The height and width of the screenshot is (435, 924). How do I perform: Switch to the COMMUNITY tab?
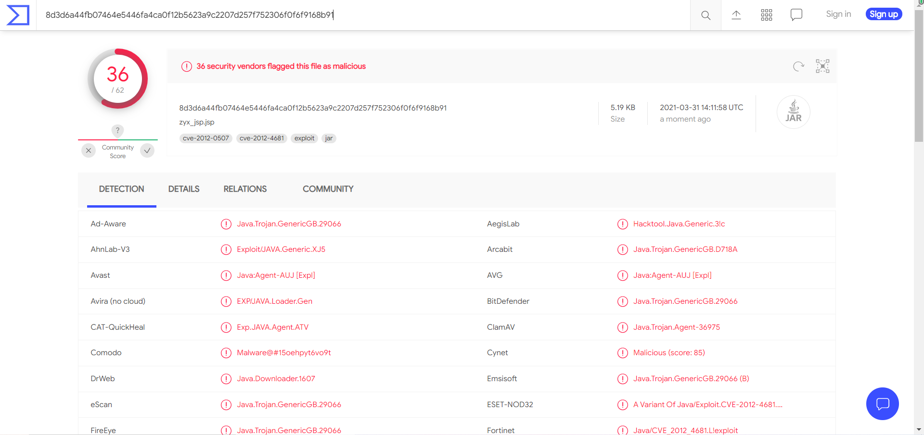coord(328,189)
